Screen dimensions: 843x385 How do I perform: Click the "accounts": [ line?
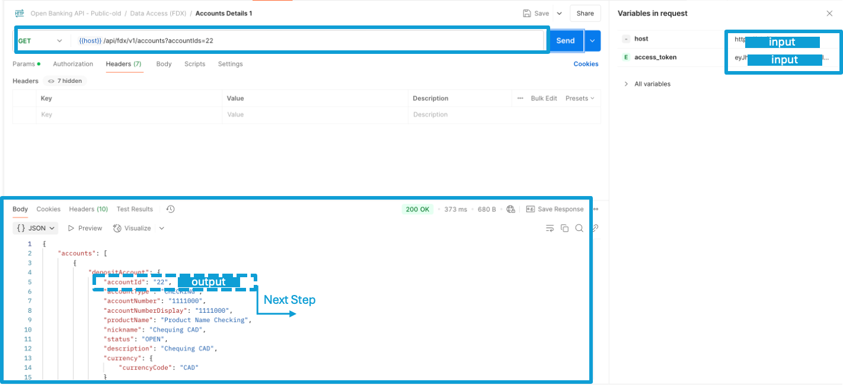pos(82,253)
